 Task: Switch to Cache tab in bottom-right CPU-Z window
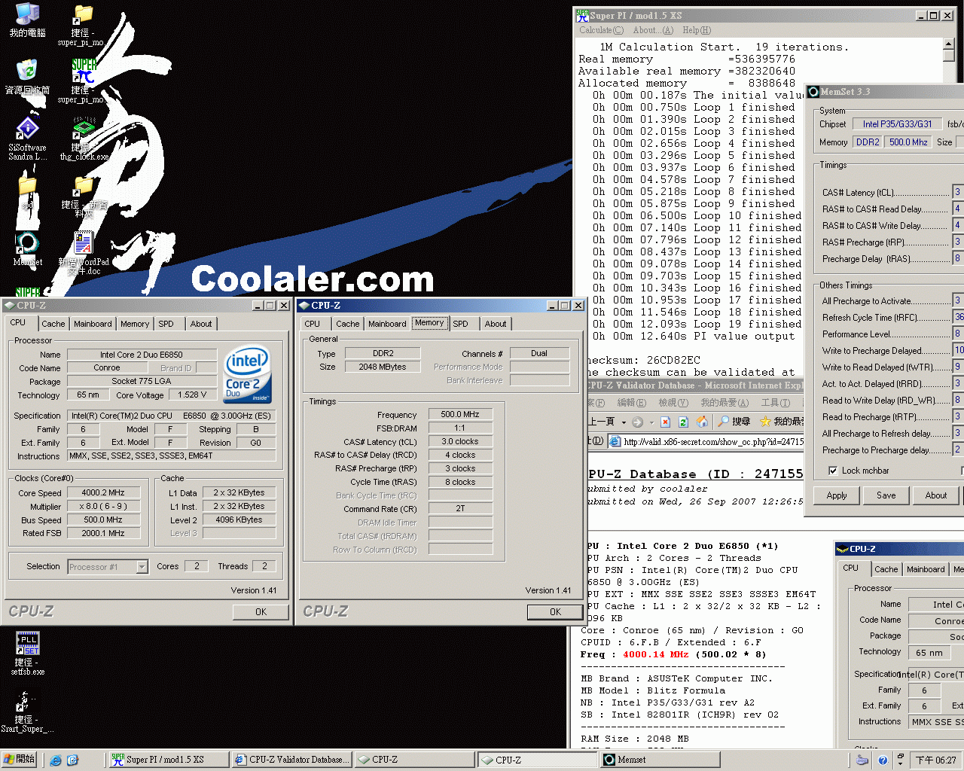886,569
